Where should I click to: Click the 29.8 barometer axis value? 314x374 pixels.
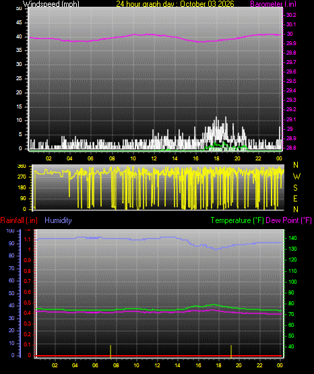click(x=291, y=53)
